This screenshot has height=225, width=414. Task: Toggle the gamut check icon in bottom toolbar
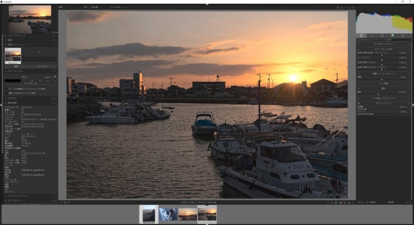(x=349, y=202)
